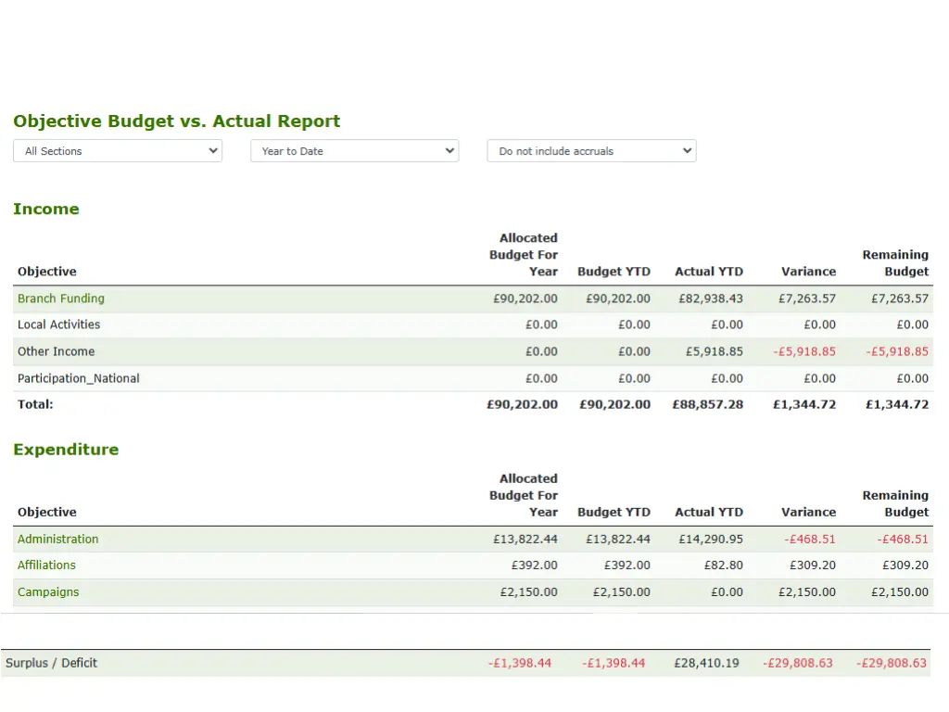This screenshot has height=712, width=949.
Task: Click the Expenditure table "Budget YTD" header
Action: [x=614, y=512]
